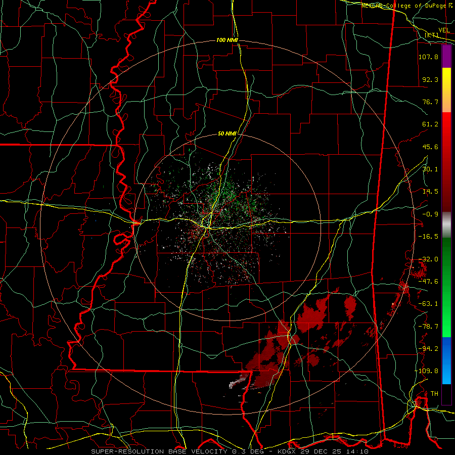Click the blue segment of the color bar
Image resolution: width=455 pixels, height=455 pixels.
click(x=446, y=360)
